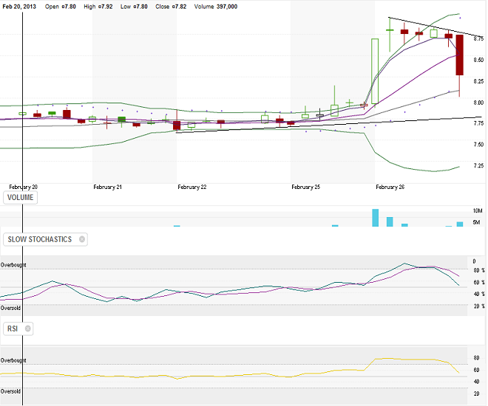Remove the RSI indicator via its x icon
Screen dimensions: 488x406
point(28,328)
